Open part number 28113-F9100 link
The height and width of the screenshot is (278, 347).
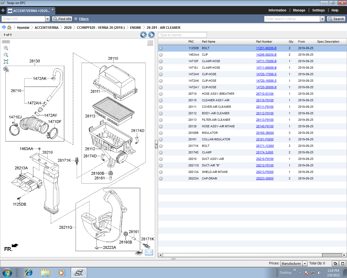click(x=265, y=120)
